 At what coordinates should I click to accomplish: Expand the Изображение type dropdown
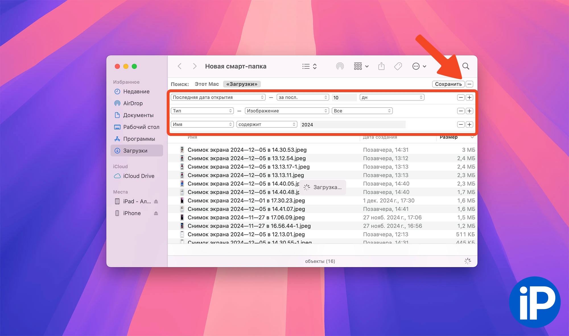(287, 111)
